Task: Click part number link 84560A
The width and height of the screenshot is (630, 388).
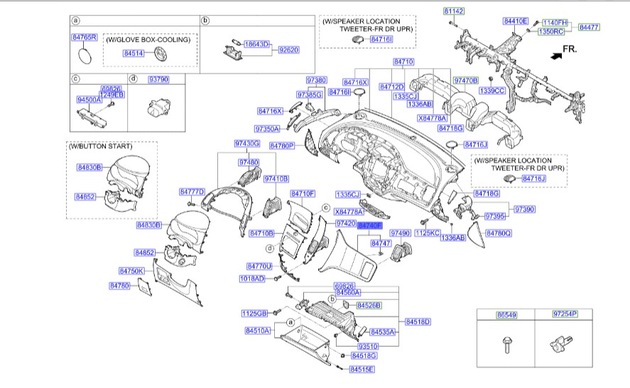Action: 348,292
